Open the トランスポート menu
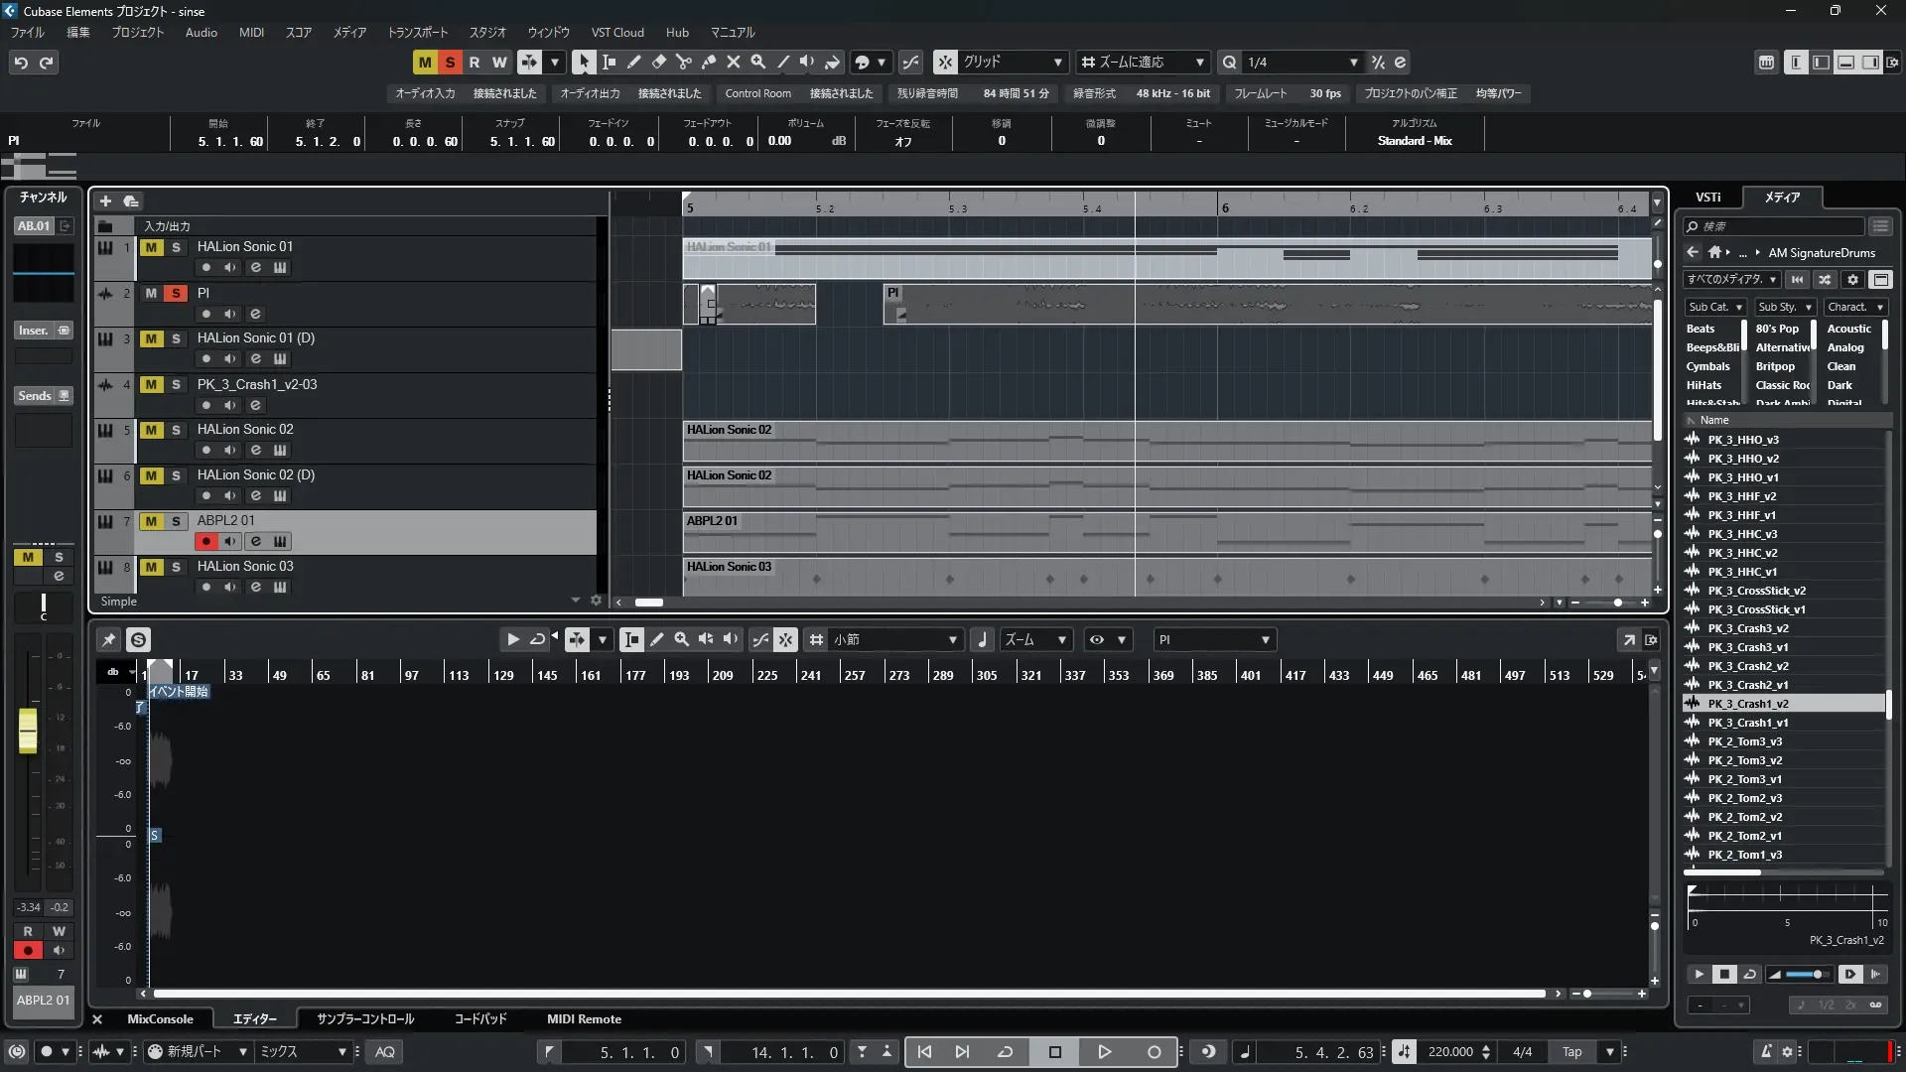 pyautogui.click(x=417, y=33)
